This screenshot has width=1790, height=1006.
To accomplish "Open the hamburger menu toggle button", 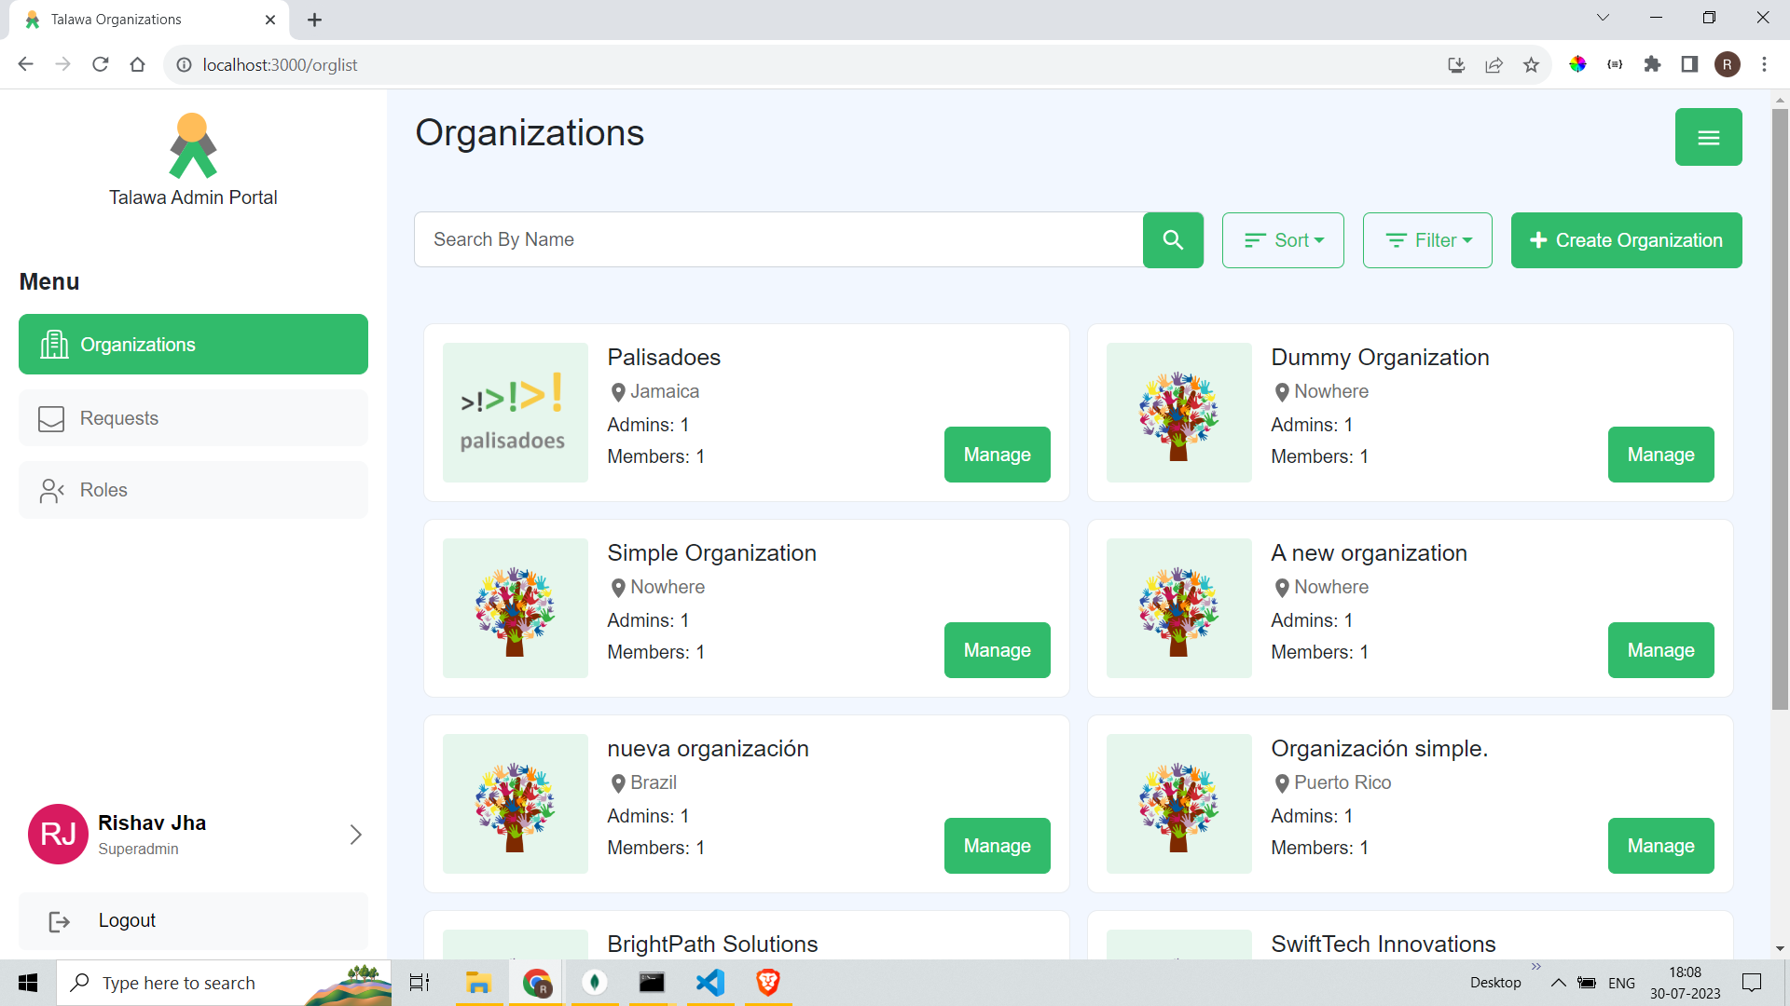I will (x=1708, y=137).
